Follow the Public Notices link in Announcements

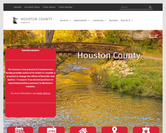[43, 93]
